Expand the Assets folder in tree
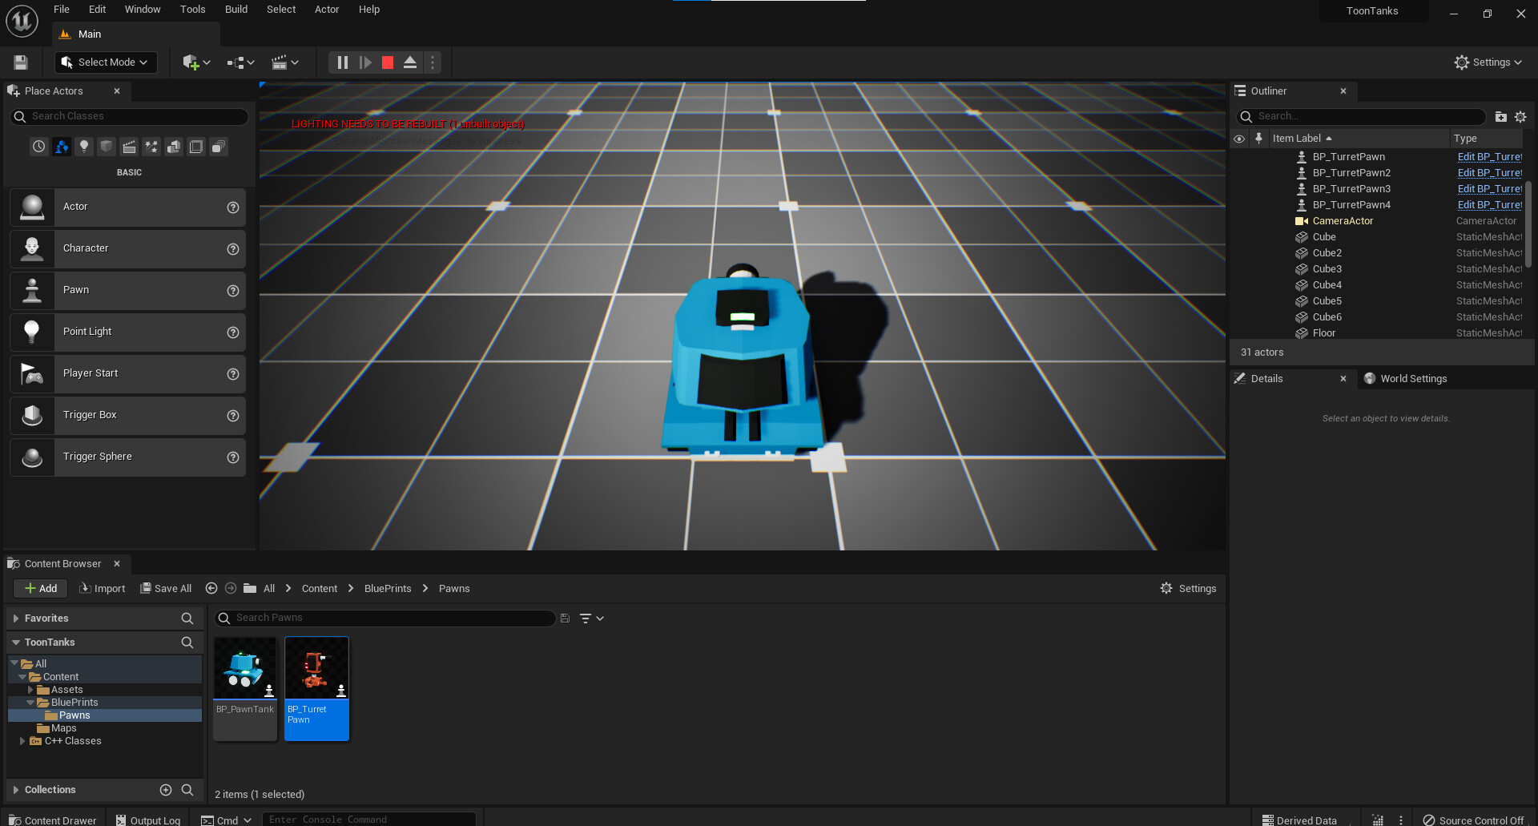 tap(31, 690)
